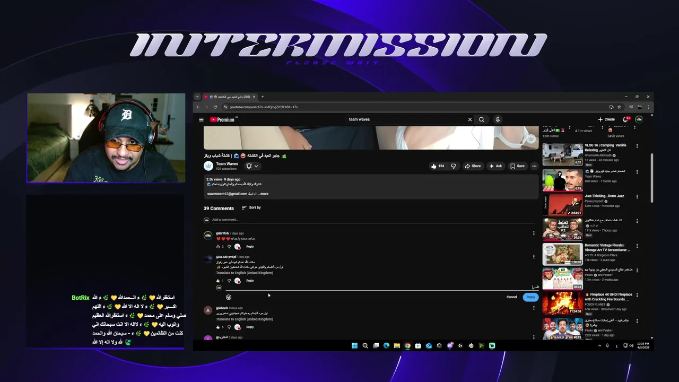Screen dimensions: 679x382
Task: Open the Sort by comments menu
Action: tap(251, 207)
